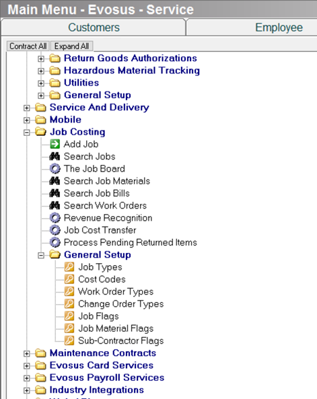Open Job Types setup
Viewport: 317px width, 399px height.
(100, 267)
